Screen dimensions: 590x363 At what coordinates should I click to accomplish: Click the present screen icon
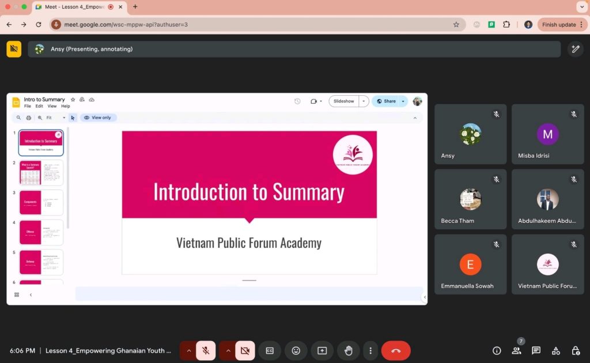322,350
